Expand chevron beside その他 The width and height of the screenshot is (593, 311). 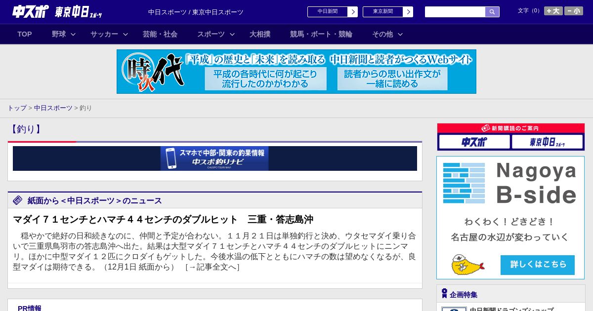tap(400, 34)
